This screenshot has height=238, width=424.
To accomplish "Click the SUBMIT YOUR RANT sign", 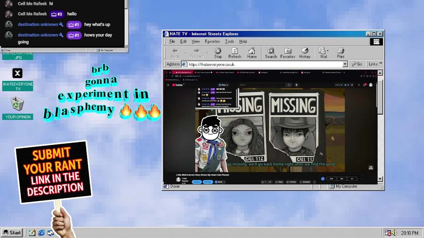I will pos(53,172).
